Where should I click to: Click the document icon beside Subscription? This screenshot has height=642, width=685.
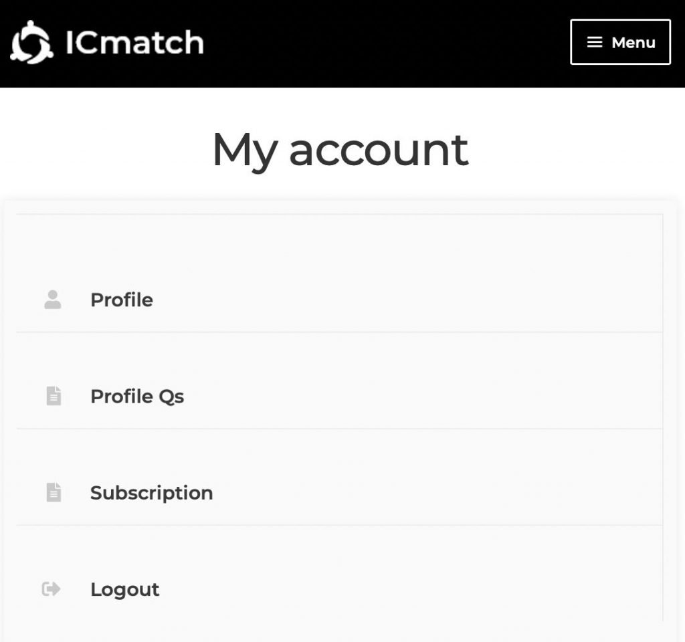pyautogui.click(x=54, y=493)
